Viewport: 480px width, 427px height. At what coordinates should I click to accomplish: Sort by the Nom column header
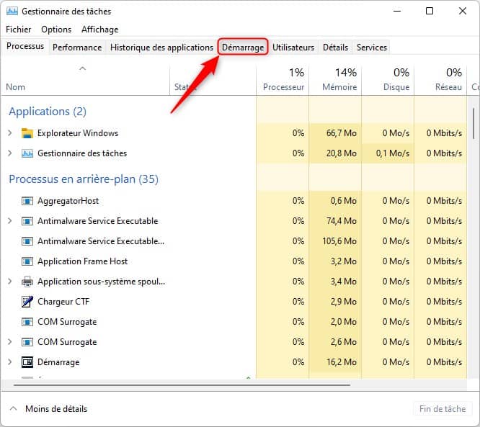[x=85, y=80]
